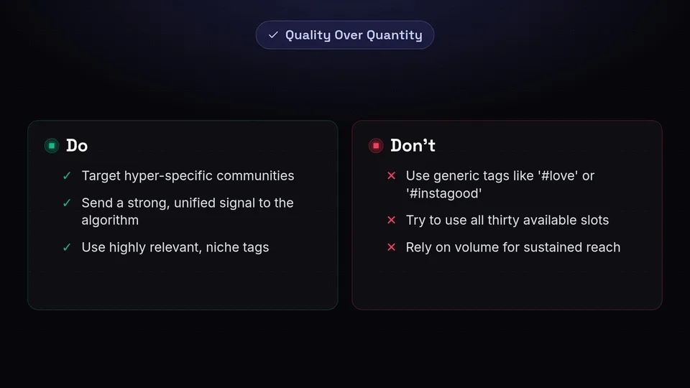Viewport: 690px width, 388px height.
Task: Click red X beside thirty slots item
Action: click(391, 220)
